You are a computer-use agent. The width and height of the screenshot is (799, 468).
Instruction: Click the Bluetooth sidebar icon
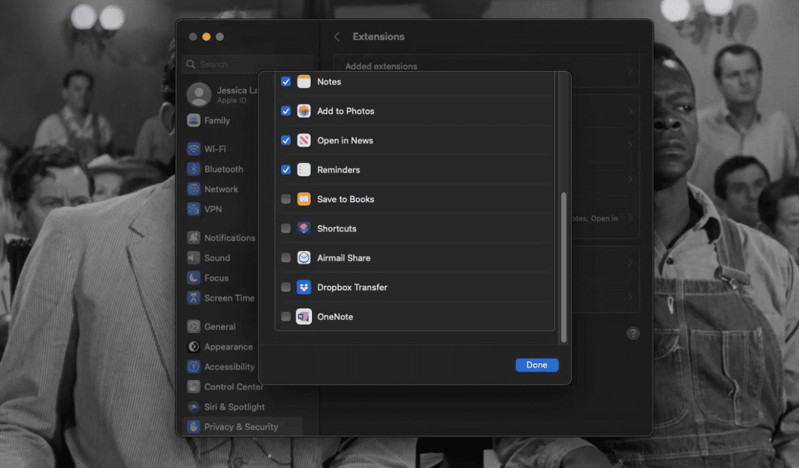(x=194, y=169)
